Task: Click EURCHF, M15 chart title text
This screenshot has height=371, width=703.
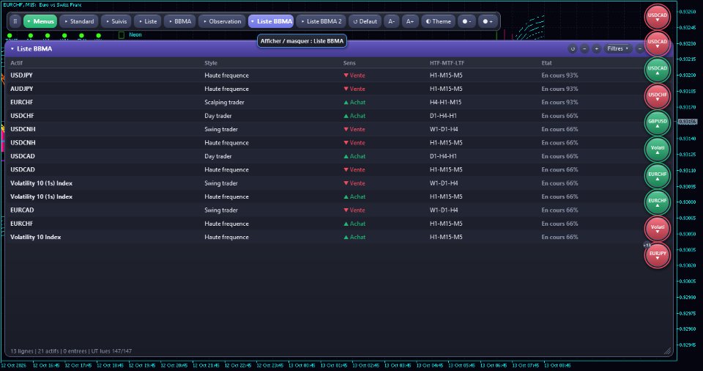Action: pyautogui.click(x=42, y=4)
